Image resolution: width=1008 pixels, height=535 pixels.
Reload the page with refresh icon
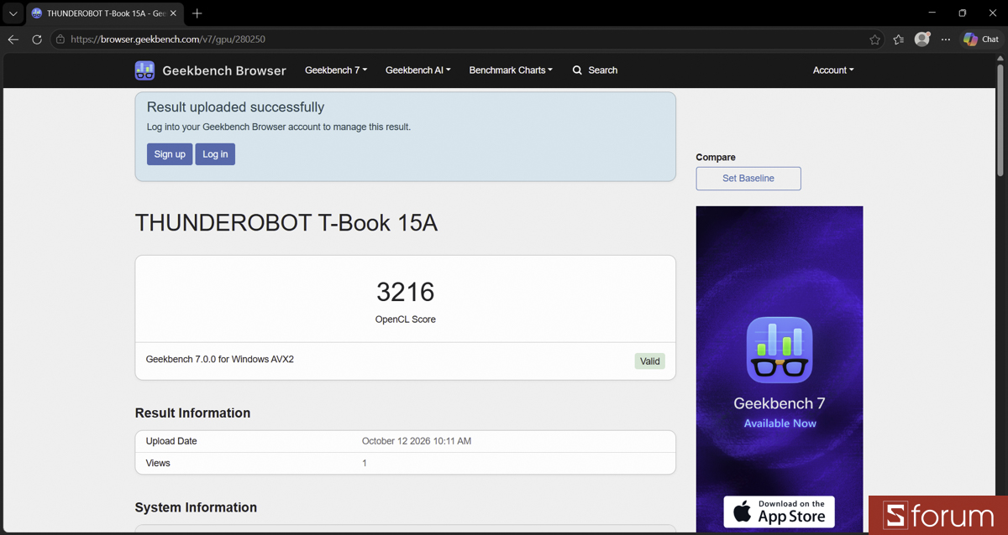click(37, 39)
